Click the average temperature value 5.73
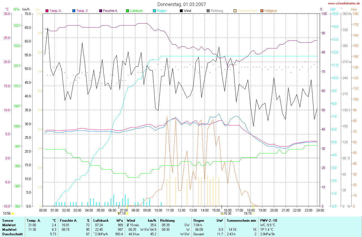The height and width of the screenshot is (237, 362). pyautogui.click(x=53, y=234)
